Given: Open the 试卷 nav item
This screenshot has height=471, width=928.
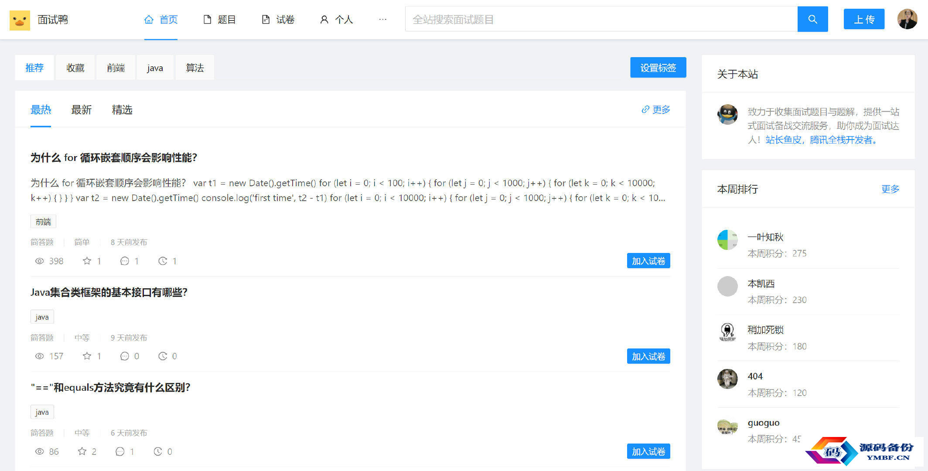Looking at the screenshot, I should pos(278,20).
